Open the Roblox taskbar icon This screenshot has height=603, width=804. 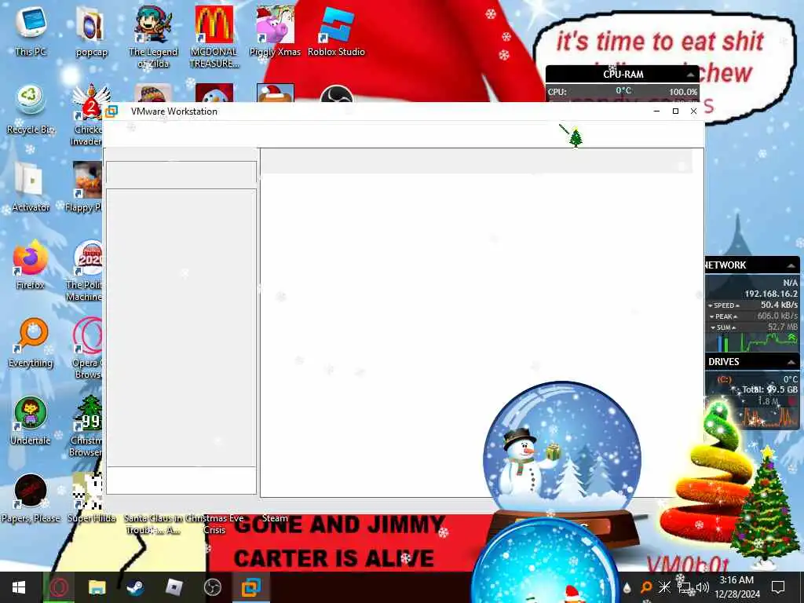coord(174,587)
